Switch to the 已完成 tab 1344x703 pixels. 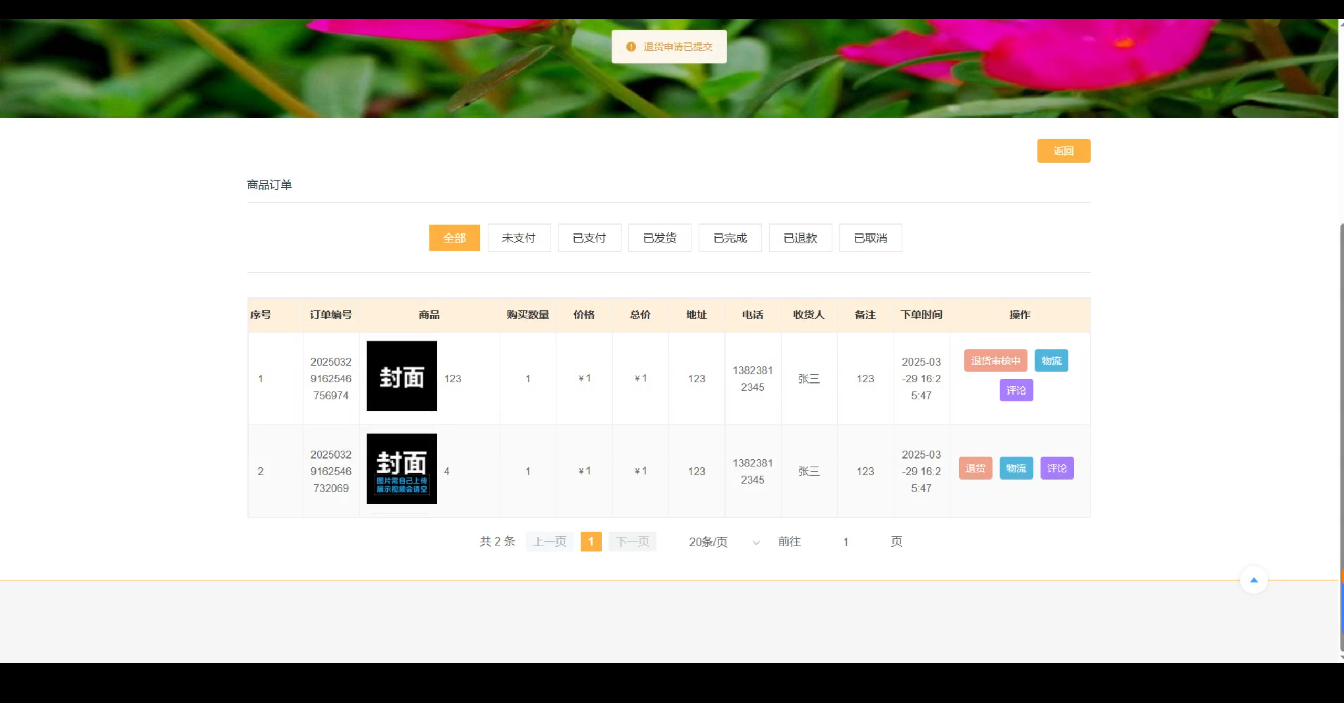click(x=730, y=238)
